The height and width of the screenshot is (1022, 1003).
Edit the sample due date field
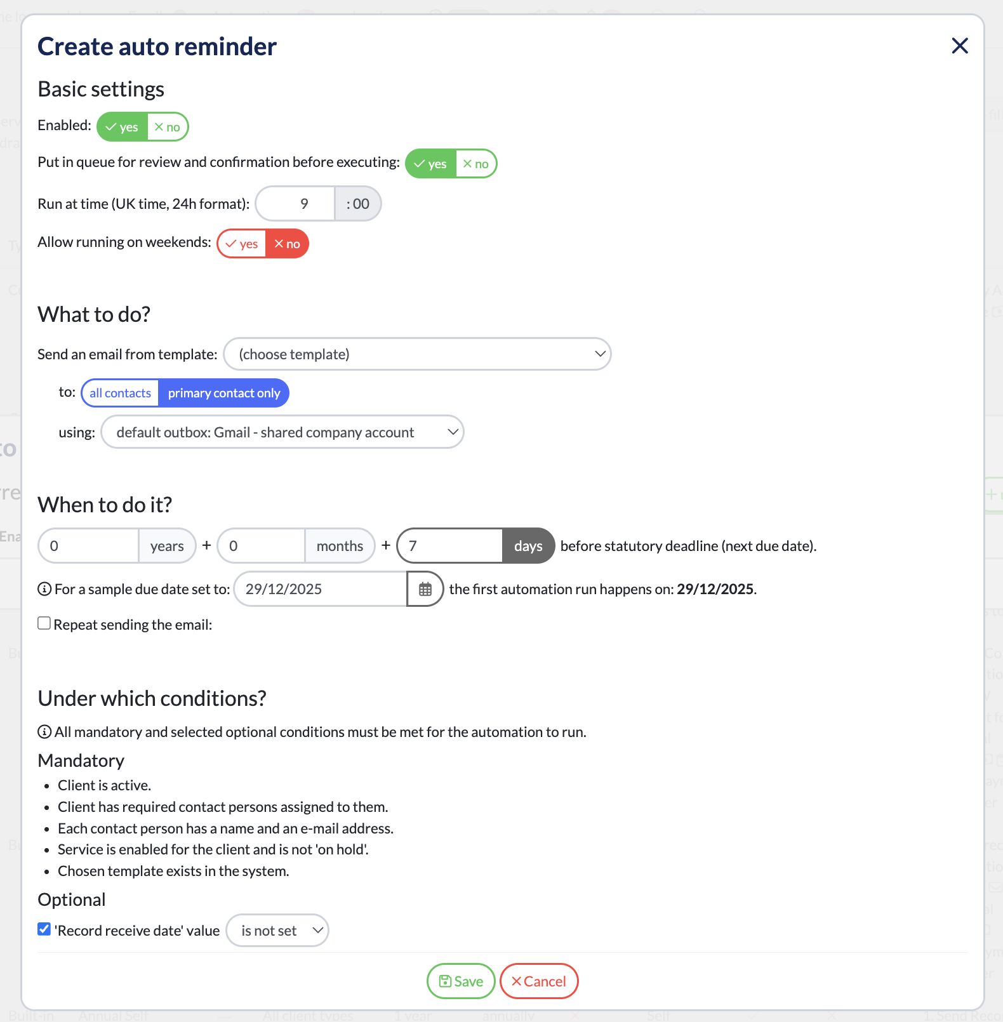coord(321,590)
